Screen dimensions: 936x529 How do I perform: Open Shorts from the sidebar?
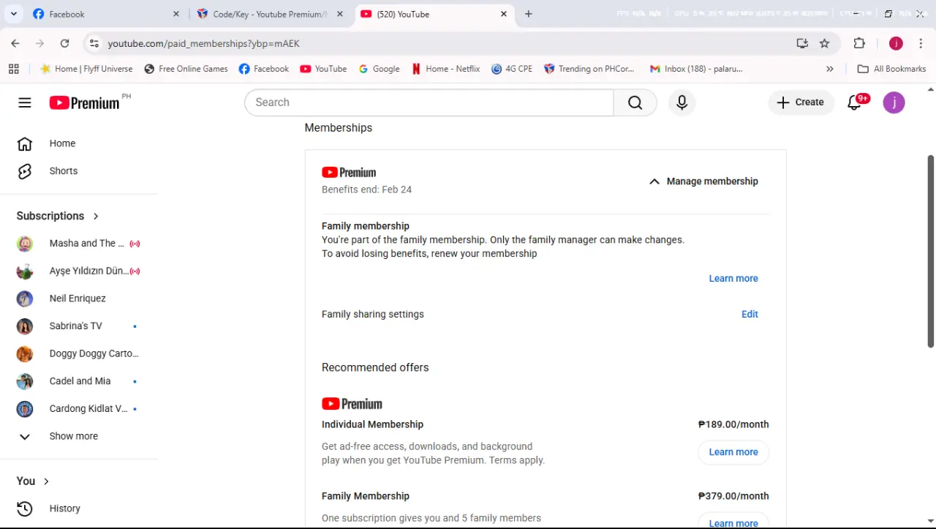pos(63,170)
